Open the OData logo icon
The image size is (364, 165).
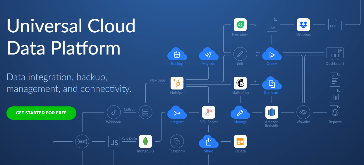[x=240, y=141]
